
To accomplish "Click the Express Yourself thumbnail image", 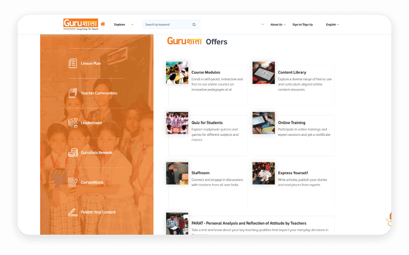I will 264,173.
